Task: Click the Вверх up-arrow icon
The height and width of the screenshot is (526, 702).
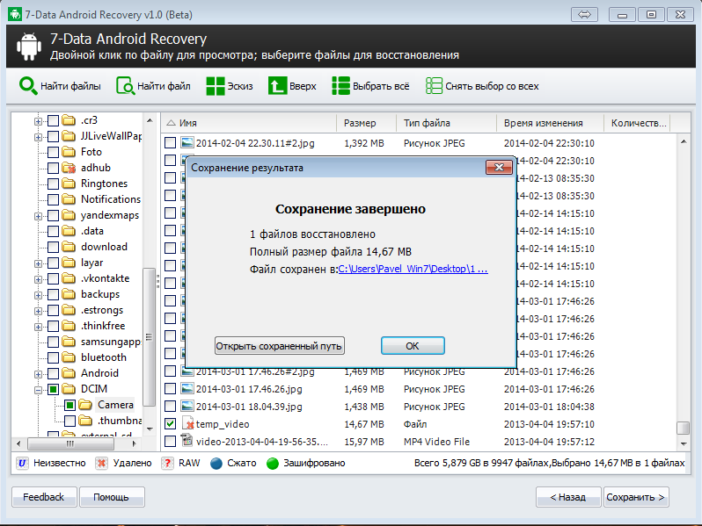Action: (x=277, y=86)
